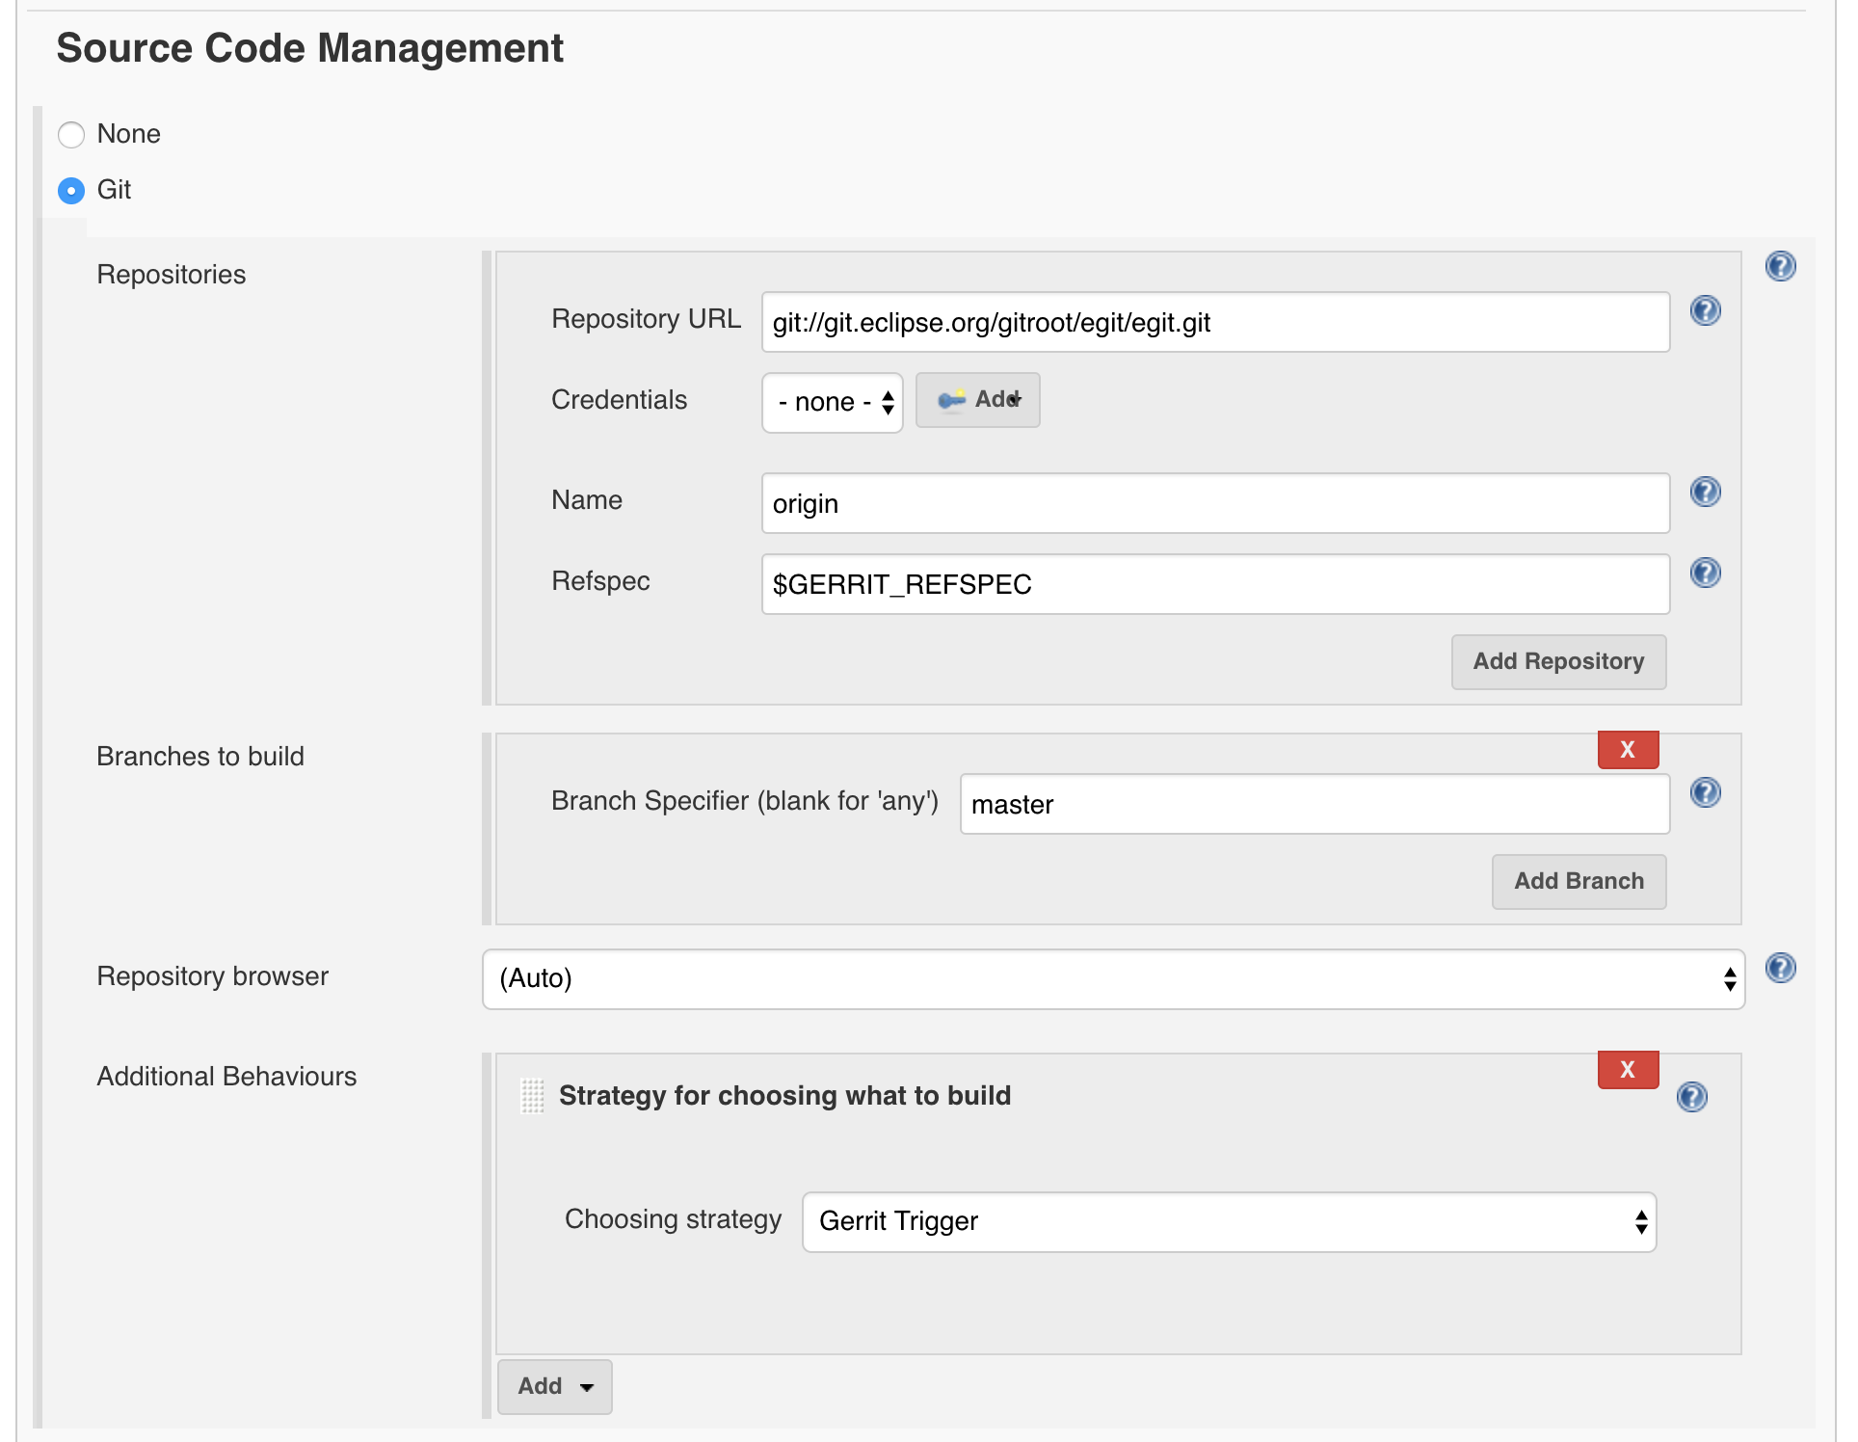The height and width of the screenshot is (1442, 1858).
Task: Click the Repository browser label
Action: 213,976
